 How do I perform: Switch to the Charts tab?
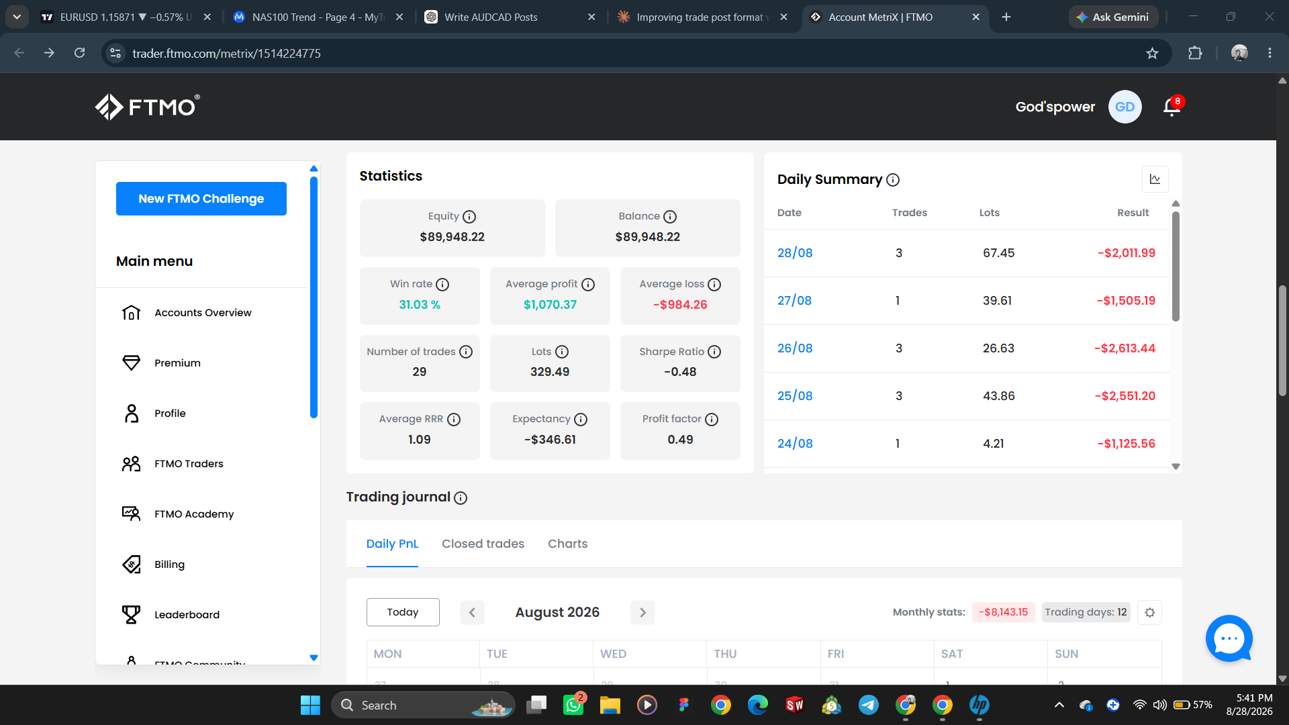(x=567, y=544)
